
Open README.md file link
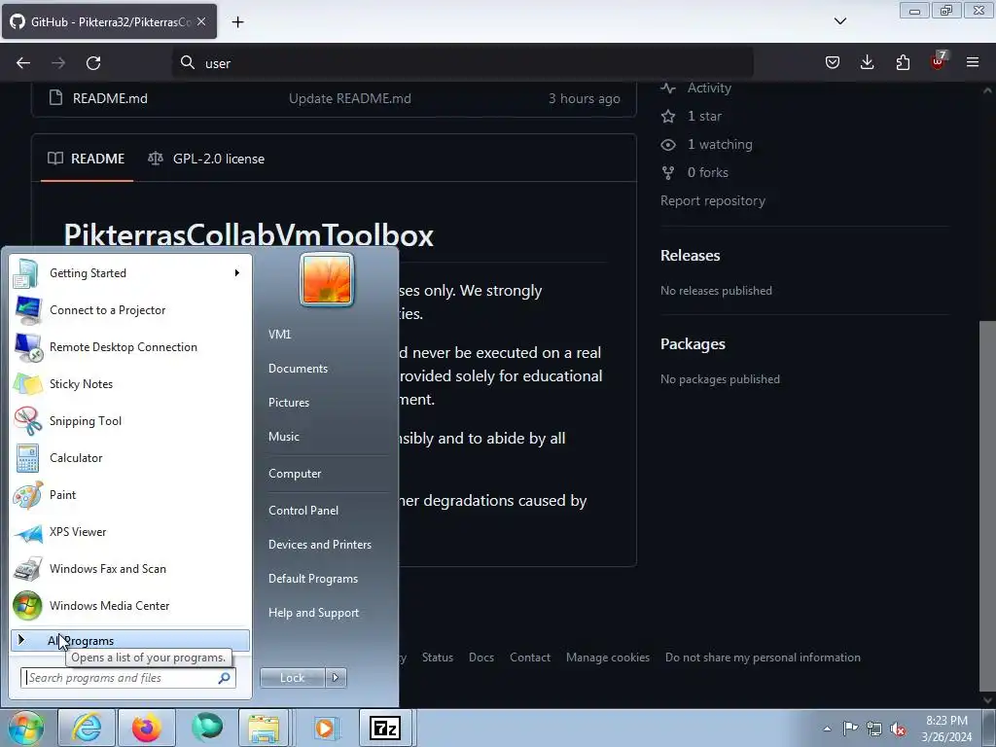110,98
